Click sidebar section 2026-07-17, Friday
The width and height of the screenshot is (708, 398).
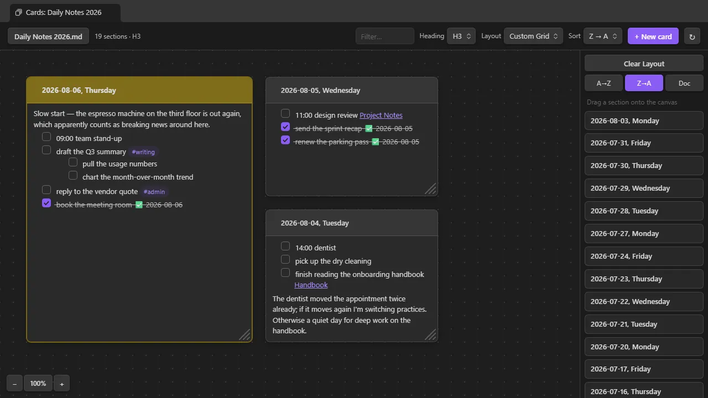tap(644, 369)
